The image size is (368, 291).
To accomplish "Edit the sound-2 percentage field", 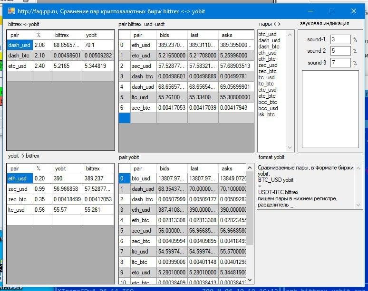I will (x=340, y=51).
